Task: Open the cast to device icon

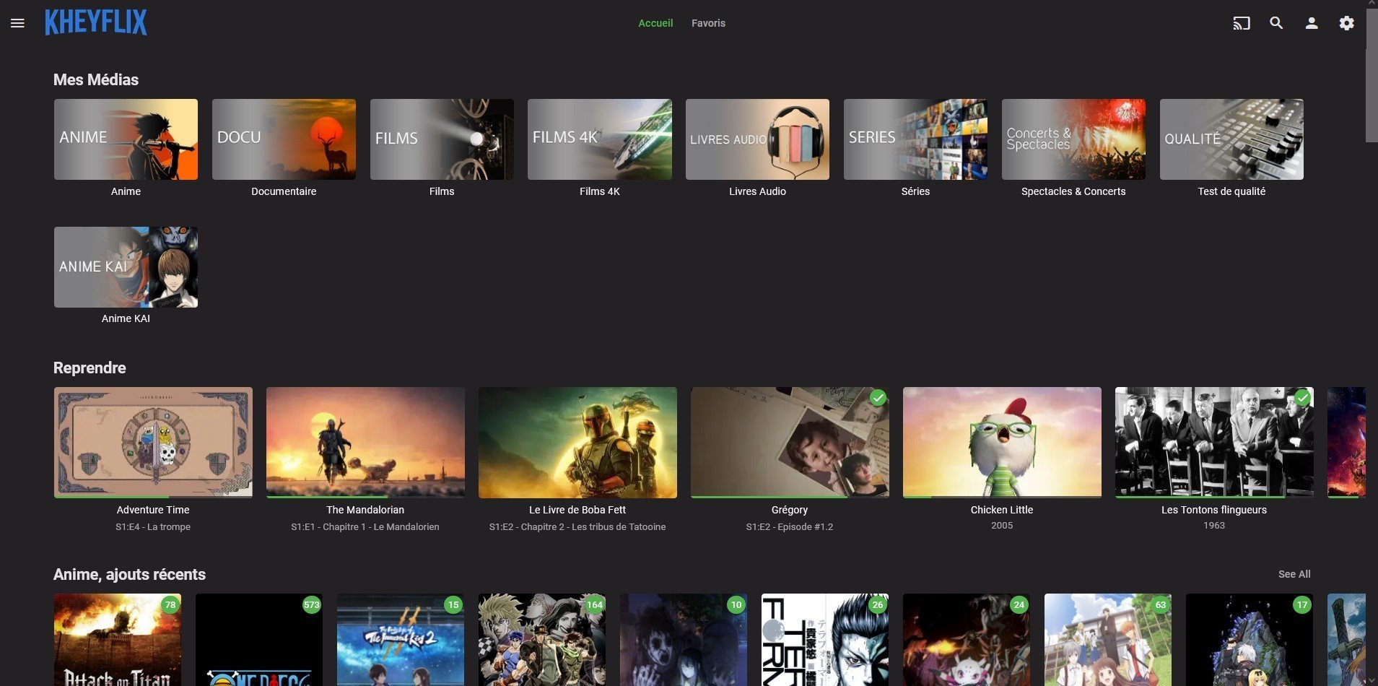Action: coord(1241,23)
